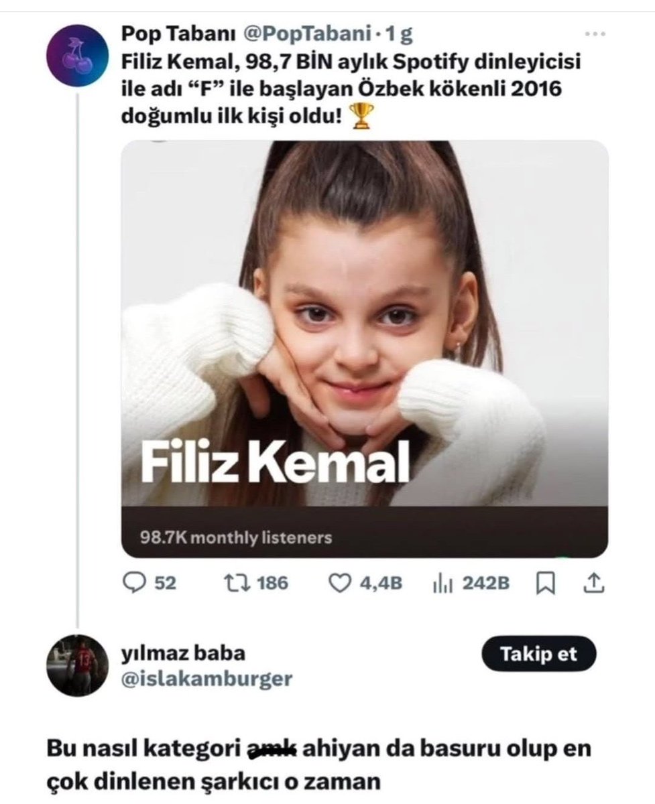Click the 4,4B likes count
This screenshot has width=655, height=804.
[381, 584]
